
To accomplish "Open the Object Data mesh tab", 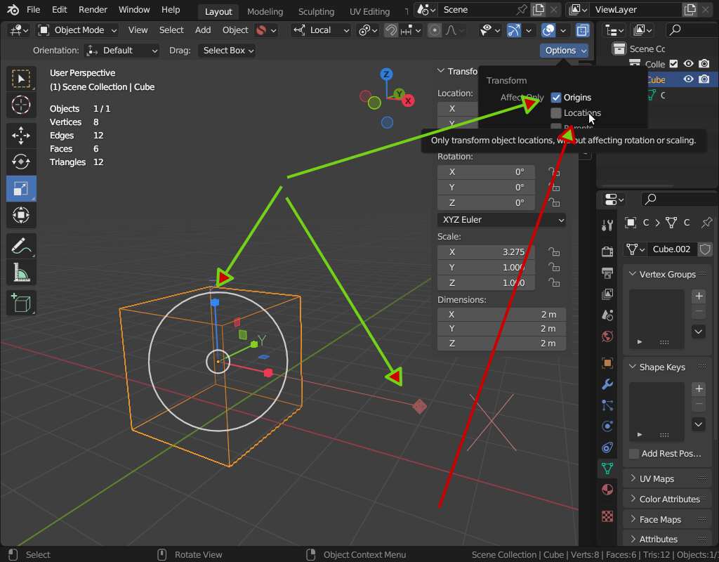I will pos(607,469).
